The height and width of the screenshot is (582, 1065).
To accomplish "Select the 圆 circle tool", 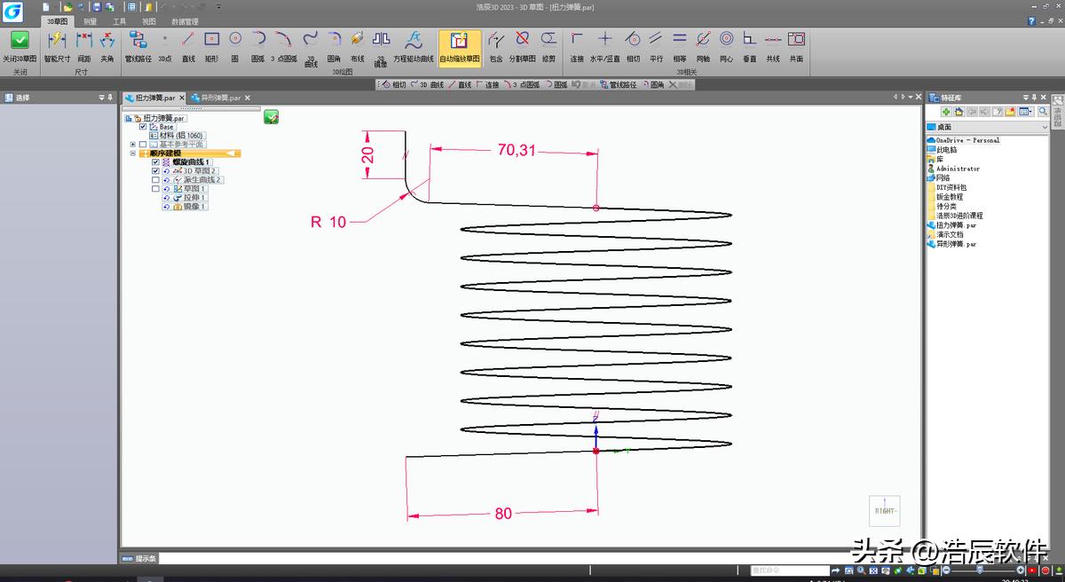I will (x=235, y=46).
